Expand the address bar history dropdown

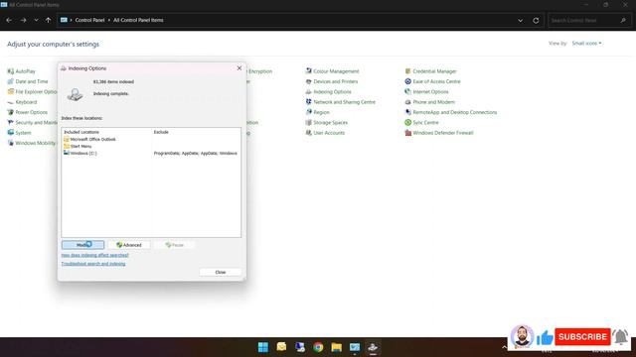click(520, 20)
